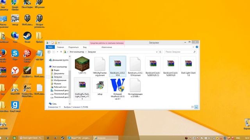The height and width of the screenshot is (140, 250).
Task: Select Сеть in the navigation pane
Action: click(x=53, y=104)
